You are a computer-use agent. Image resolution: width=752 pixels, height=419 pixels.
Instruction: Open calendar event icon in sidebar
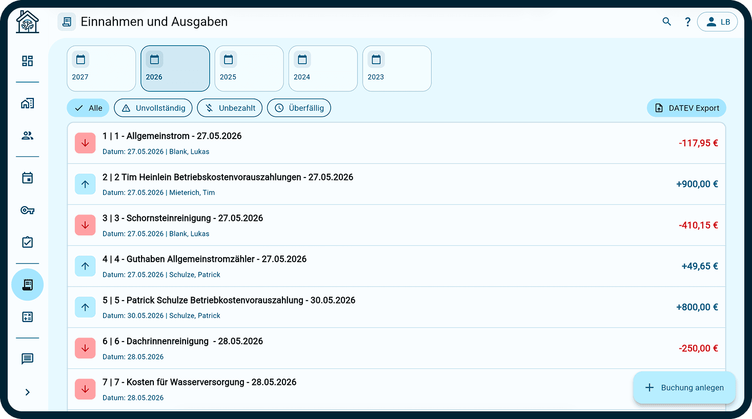[x=27, y=178]
